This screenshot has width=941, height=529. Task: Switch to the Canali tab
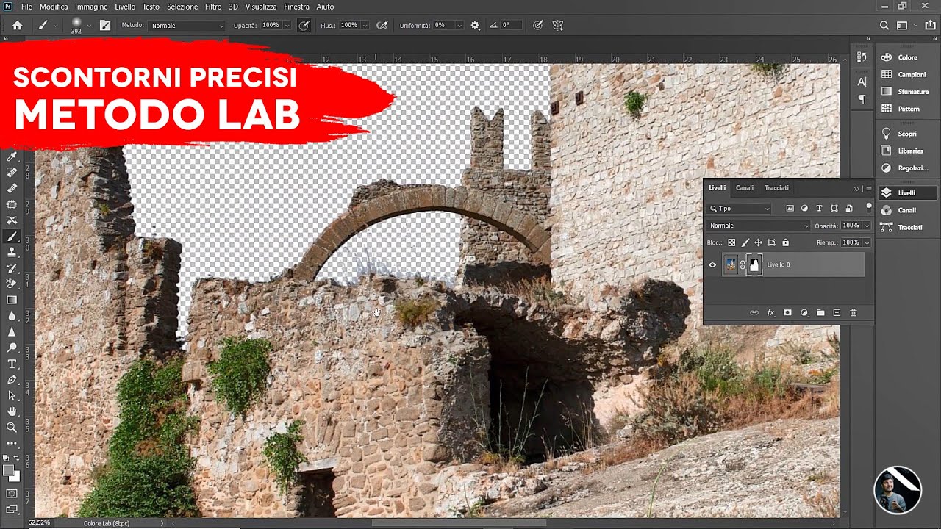(745, 188)
